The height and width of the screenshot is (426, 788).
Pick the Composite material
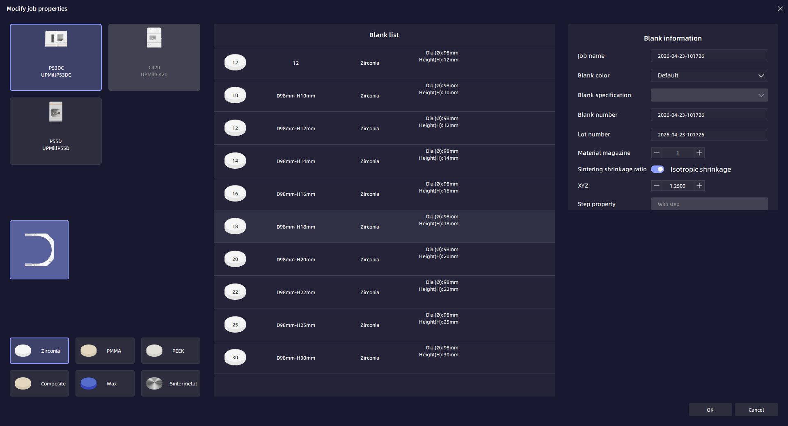coord(39,383)
